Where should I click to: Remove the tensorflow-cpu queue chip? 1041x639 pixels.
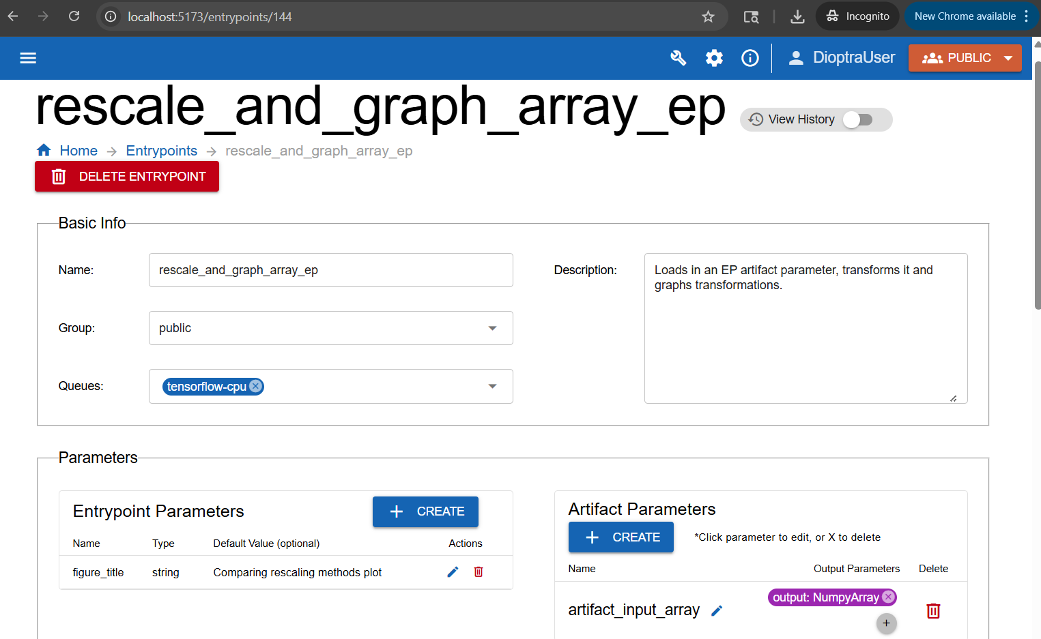click(x=255, y=385)
